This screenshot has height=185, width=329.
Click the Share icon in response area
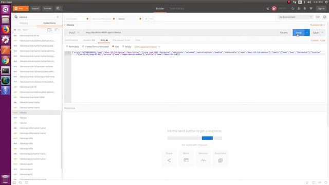169,160
